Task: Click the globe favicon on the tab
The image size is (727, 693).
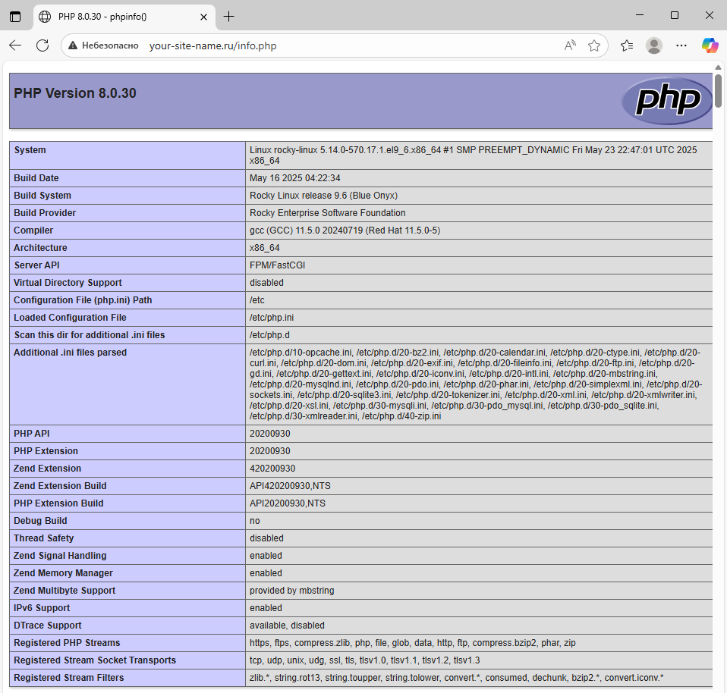Action: [x=44, y=16]
